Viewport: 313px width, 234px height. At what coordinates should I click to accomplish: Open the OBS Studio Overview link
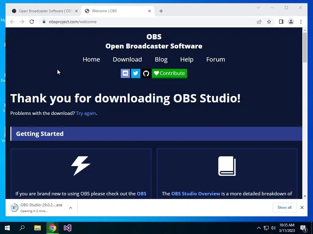point(196,193)
